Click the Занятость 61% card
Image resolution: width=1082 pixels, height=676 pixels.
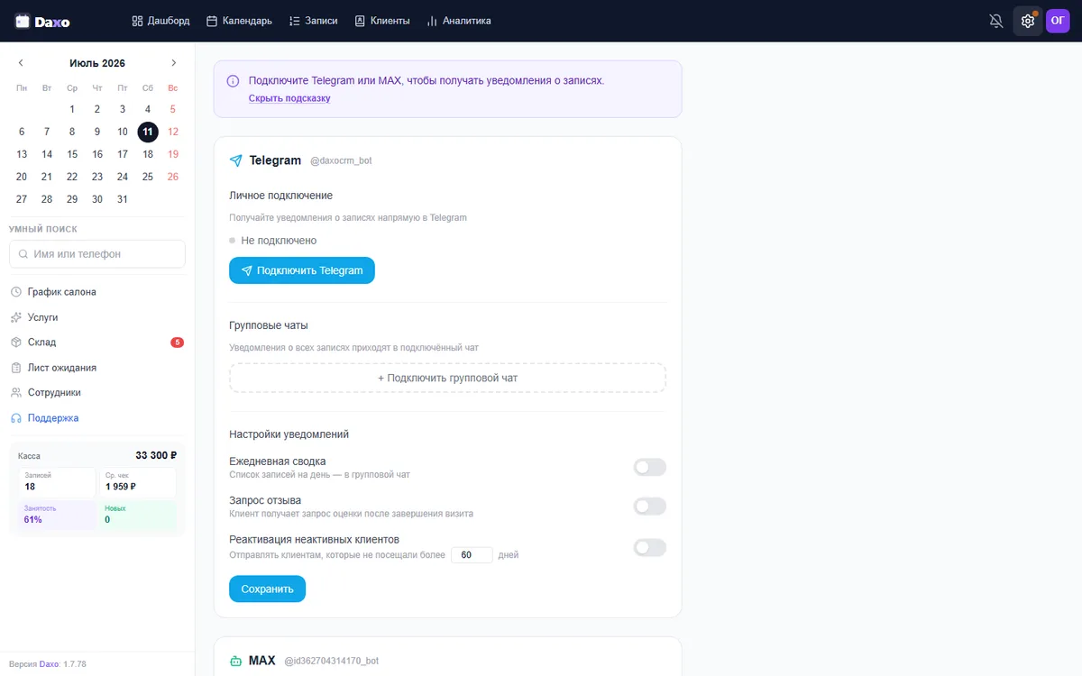pos(57,515)
